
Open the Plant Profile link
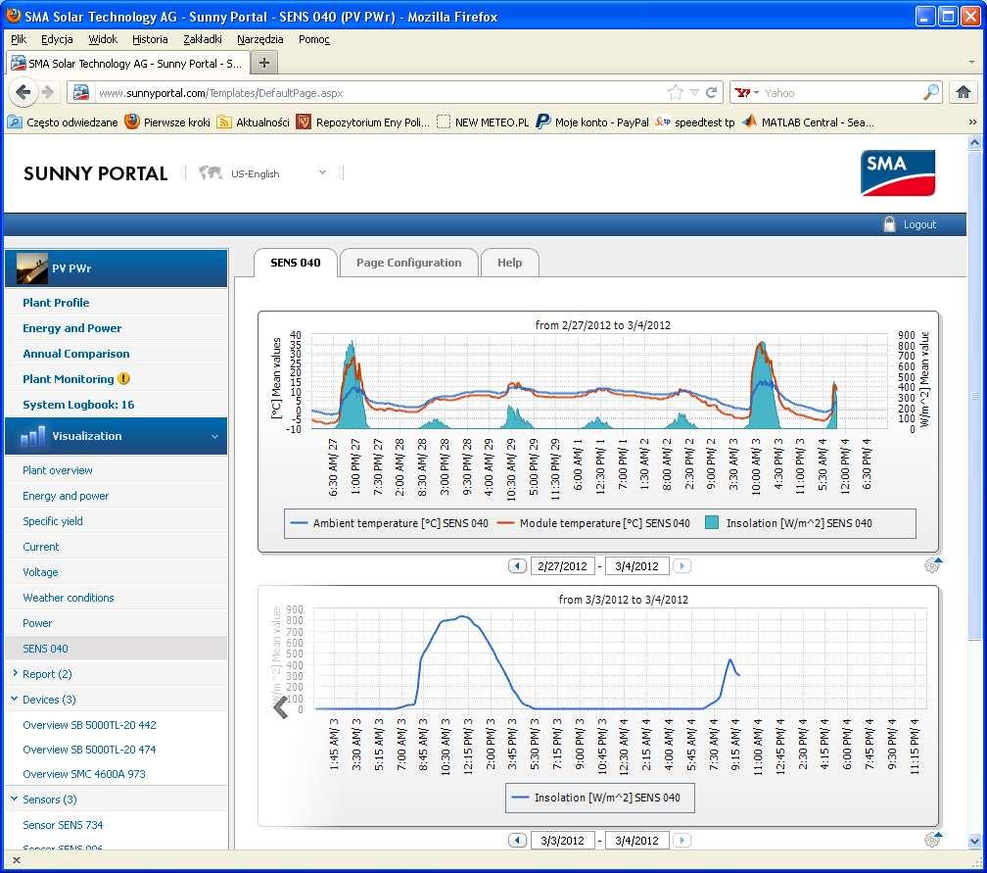[x=56, y=303]
